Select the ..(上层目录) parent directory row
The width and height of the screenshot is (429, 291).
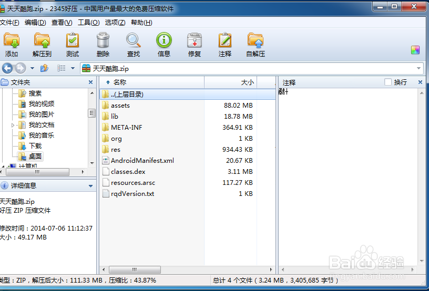pyautogui.click(x=187, y=94)
